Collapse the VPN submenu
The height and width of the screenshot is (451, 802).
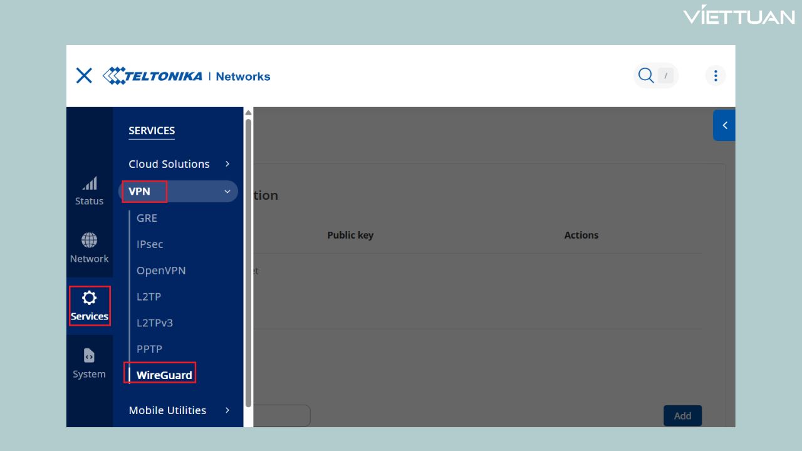227,192
